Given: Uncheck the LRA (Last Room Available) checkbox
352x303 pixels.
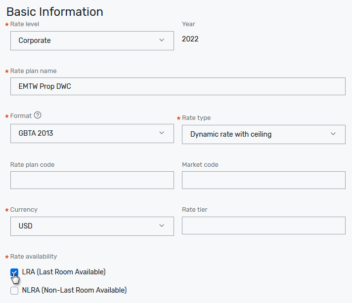Looking at the screenshot, I should pyautogui.click(x=14, y=272).
